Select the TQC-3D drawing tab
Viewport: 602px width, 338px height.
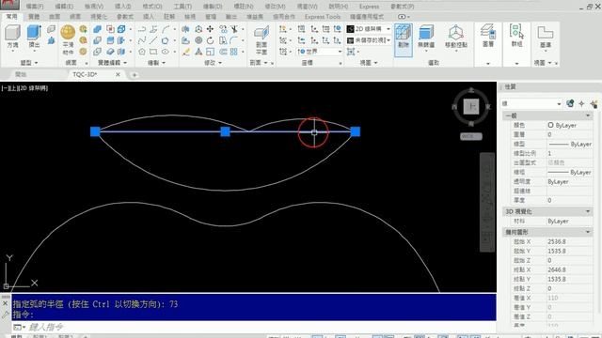click(x=85, y=74)
